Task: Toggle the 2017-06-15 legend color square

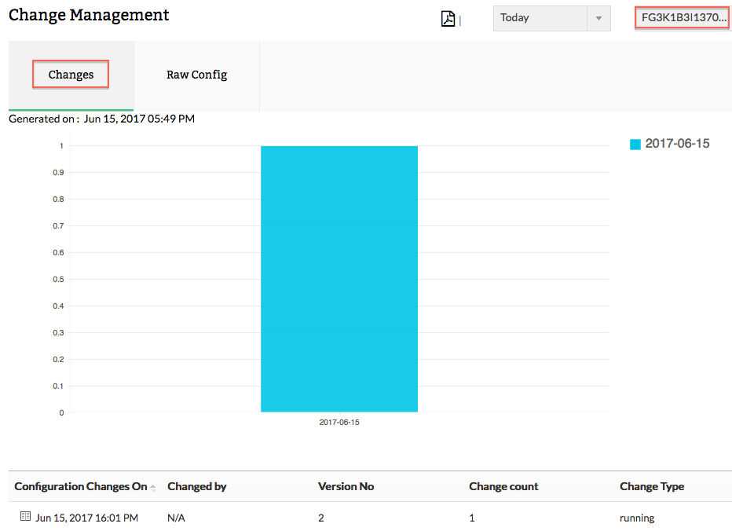Action: tap(635, 145)
